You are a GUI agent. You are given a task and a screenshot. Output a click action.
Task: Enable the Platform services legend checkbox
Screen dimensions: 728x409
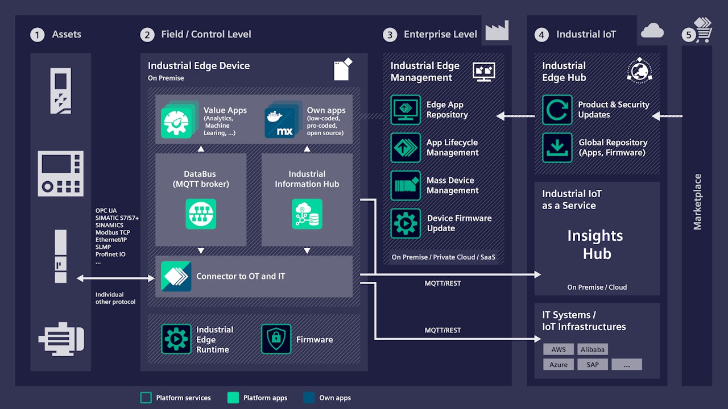pyautogui.click(x=146, y=398)
